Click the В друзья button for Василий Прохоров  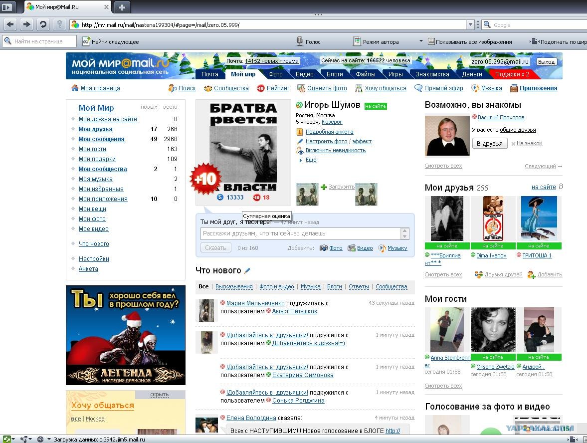(490, 143)
